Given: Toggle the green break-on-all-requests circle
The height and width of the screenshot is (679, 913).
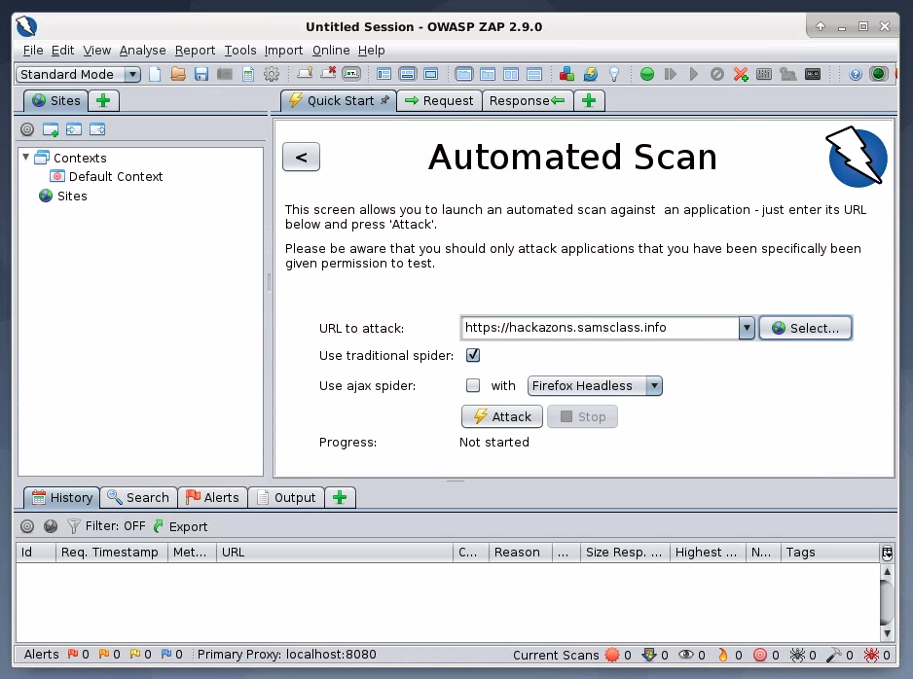Looking at the screenshot, I should (647, 74).
